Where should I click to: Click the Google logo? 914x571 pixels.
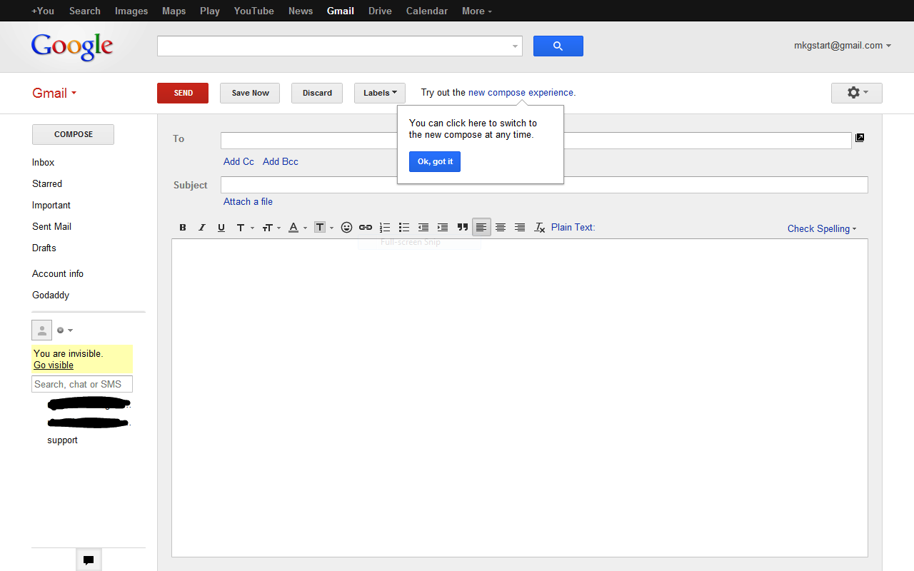point(72,46)
